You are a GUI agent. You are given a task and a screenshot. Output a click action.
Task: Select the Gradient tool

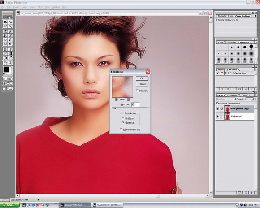click(x=10, y=54)
